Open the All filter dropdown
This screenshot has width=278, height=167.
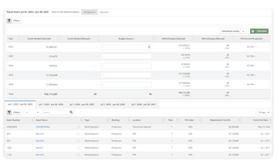click(x=32, y=112)
